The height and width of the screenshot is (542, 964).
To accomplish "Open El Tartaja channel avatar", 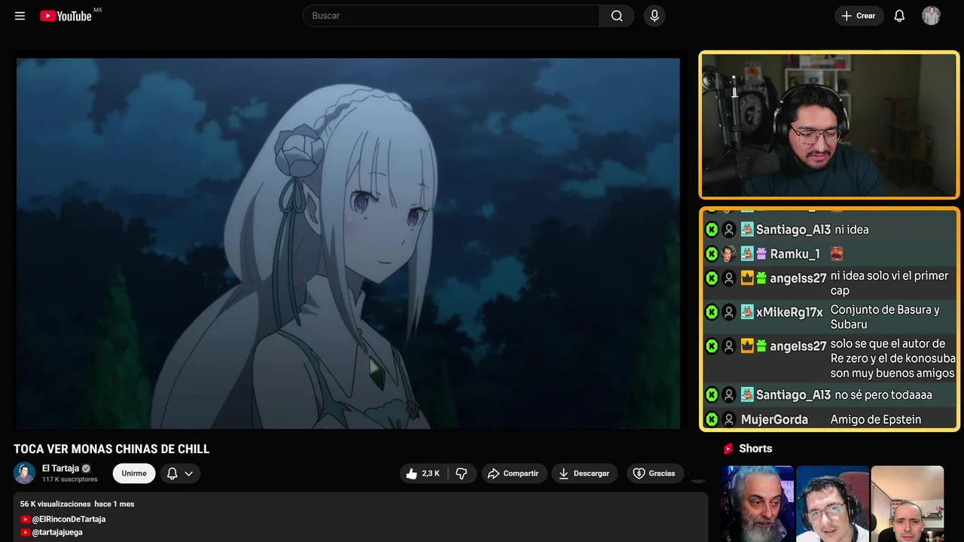I will [25, 473].
